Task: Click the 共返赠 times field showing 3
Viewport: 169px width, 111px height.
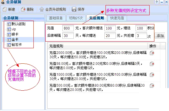Action: coord(141,36)
